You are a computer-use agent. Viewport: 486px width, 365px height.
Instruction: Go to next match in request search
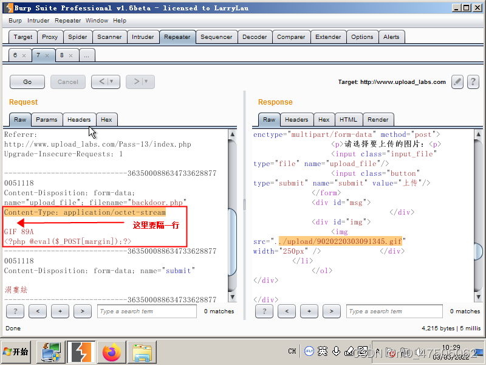point(83,311)
